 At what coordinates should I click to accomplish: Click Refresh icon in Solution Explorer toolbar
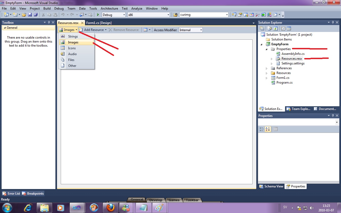pyautogui.click(x=275, y=28)
